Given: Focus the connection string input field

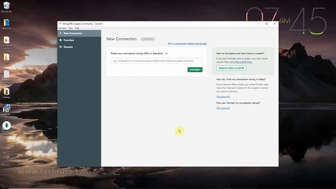Looking at the screenshot, I should coord(156,61).
